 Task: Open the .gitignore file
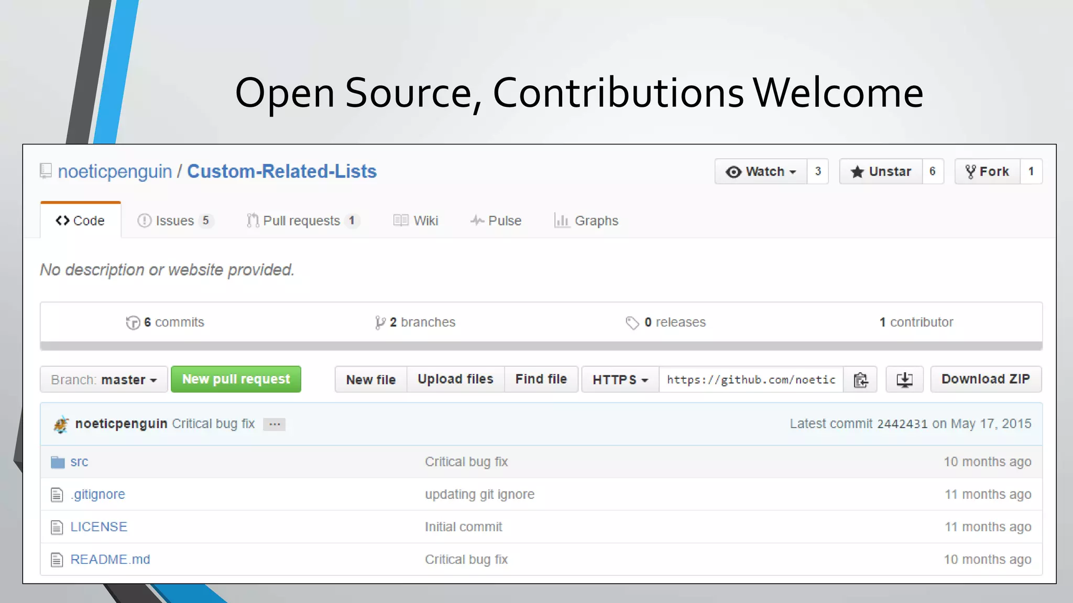(x=98, y=494)
